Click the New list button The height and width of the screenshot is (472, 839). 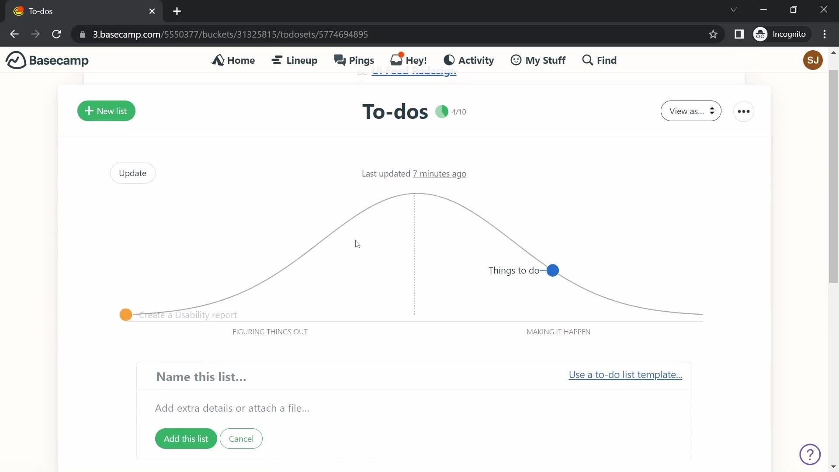(107, 111)
